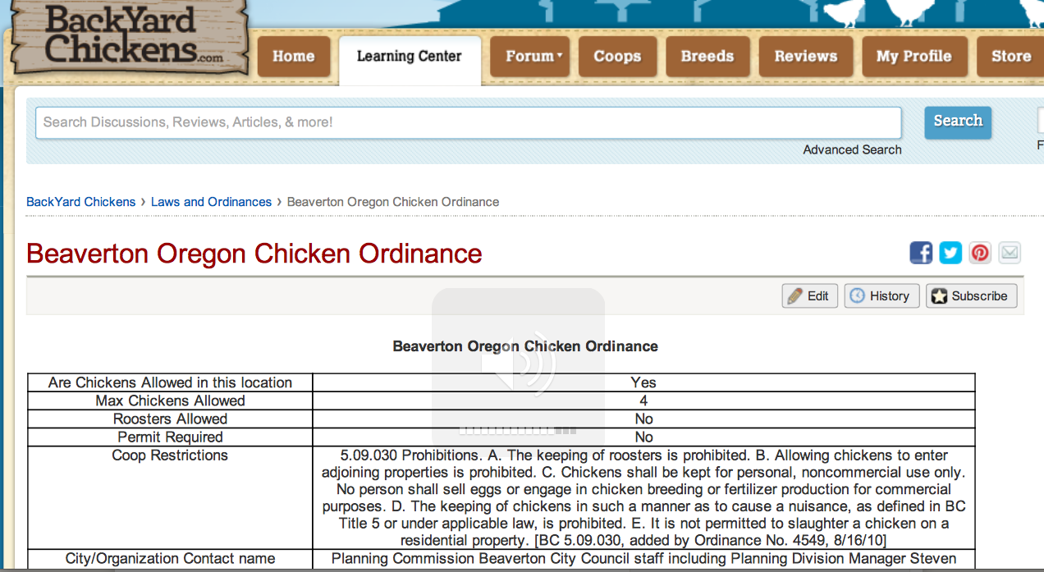1044x572 pixels.
Task: Expand the Forum dropdown menu
Action: point(533,57)
